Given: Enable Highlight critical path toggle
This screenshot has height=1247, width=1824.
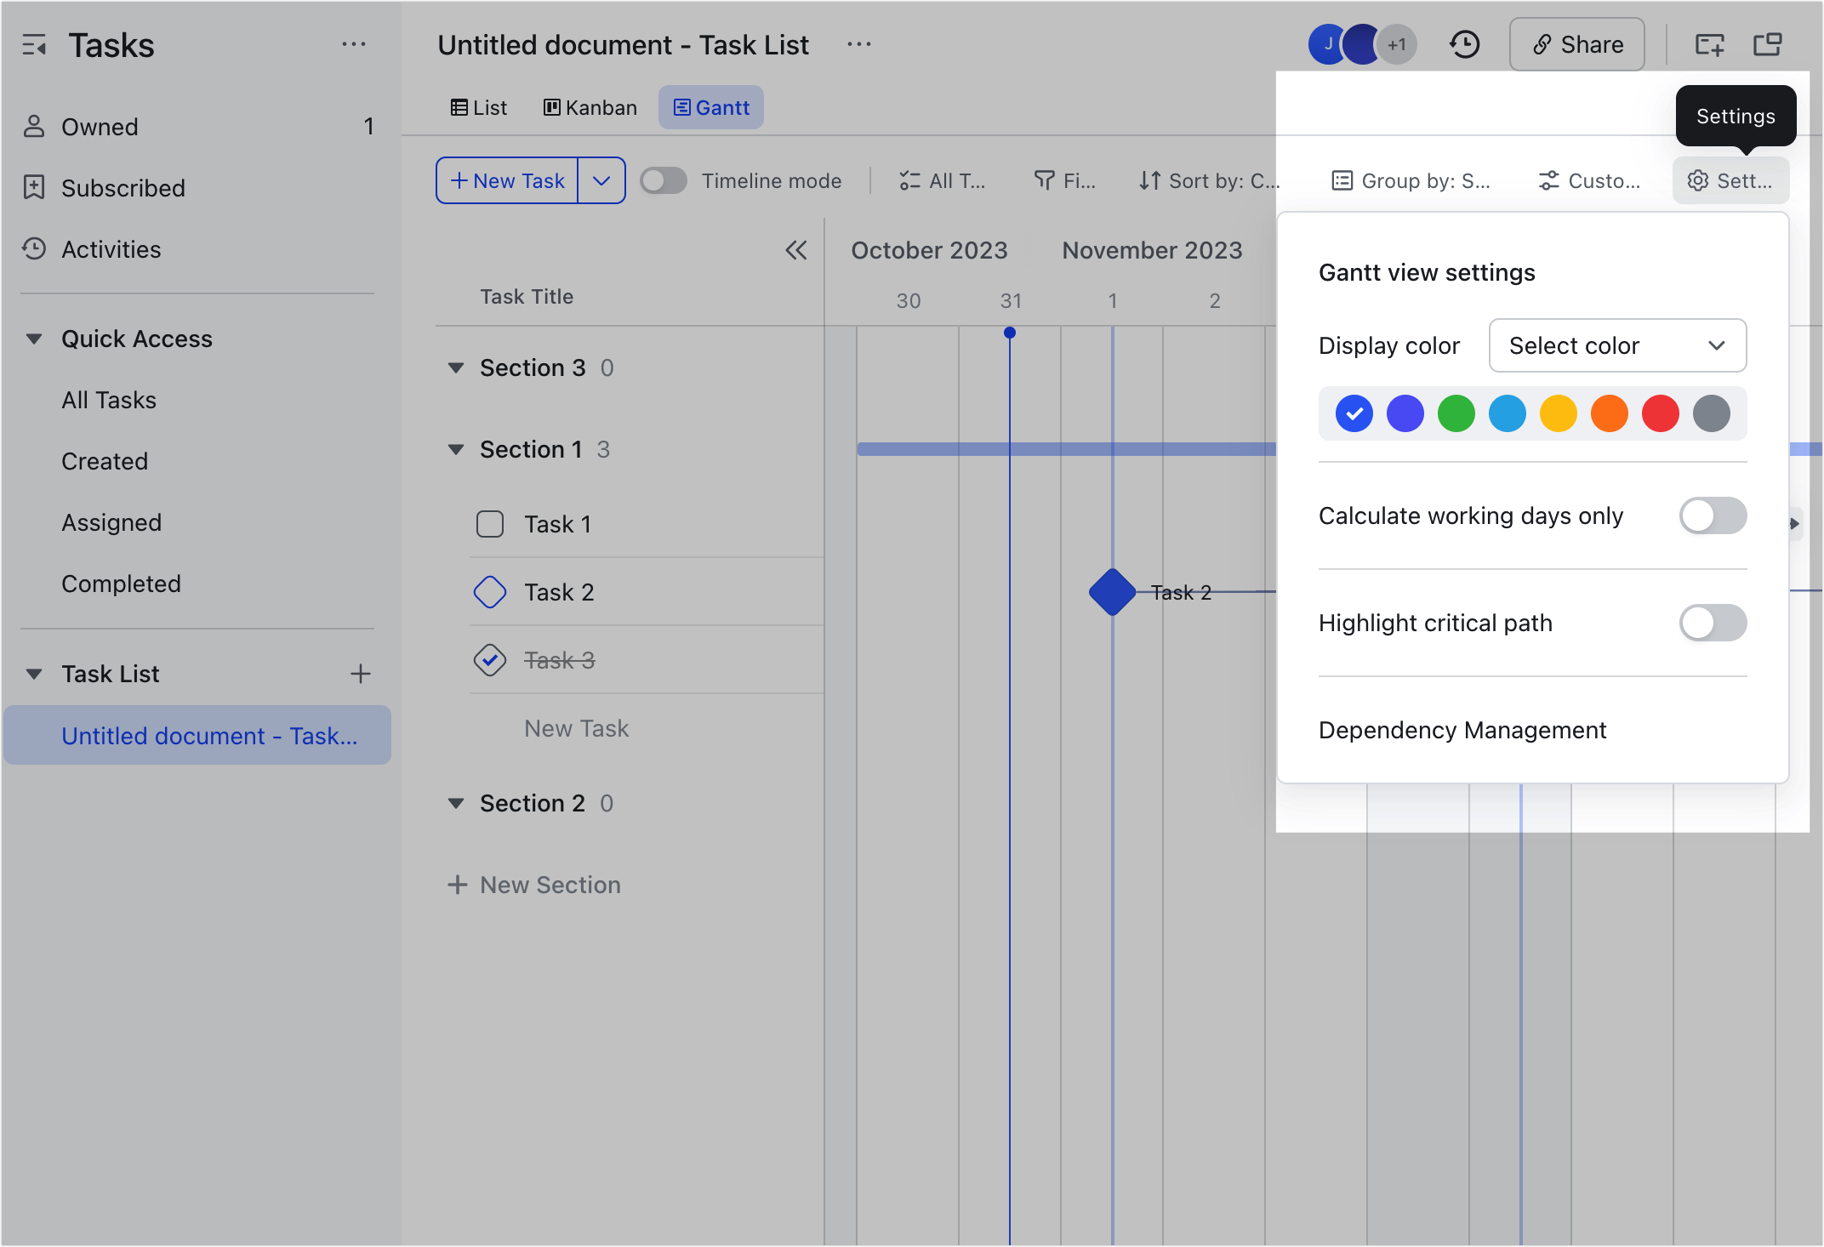Looking at the screenshot, I should (x=1712, y=623).
